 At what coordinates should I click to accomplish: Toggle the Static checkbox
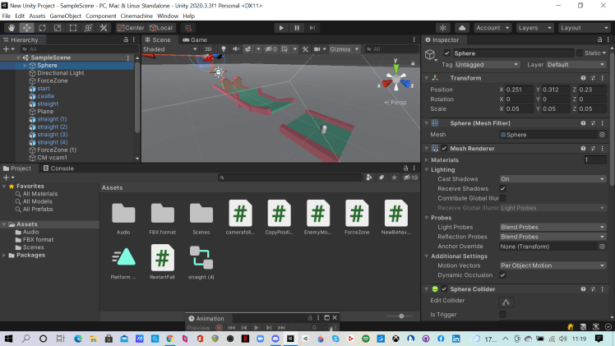[579, 53]
